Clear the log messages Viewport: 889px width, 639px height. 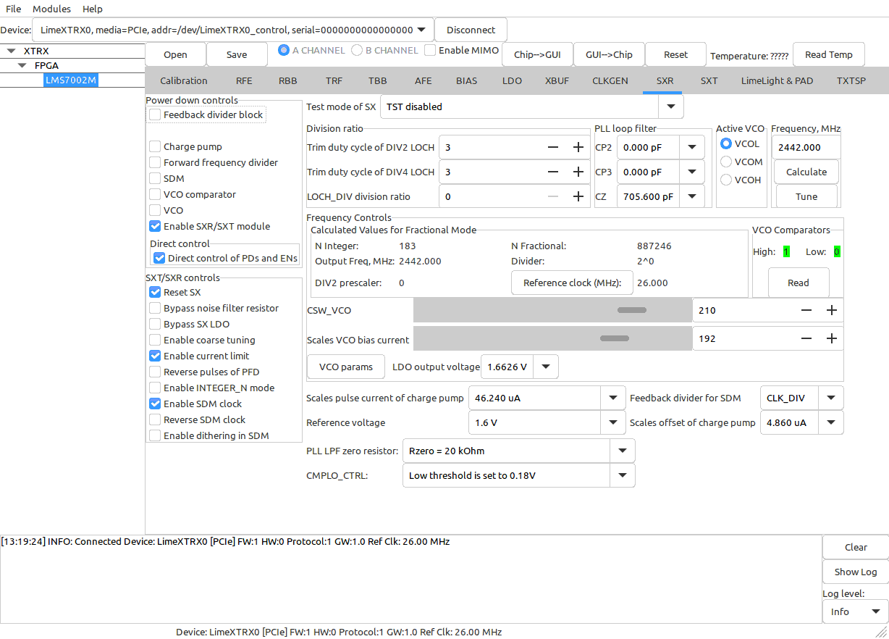(855, 546)
